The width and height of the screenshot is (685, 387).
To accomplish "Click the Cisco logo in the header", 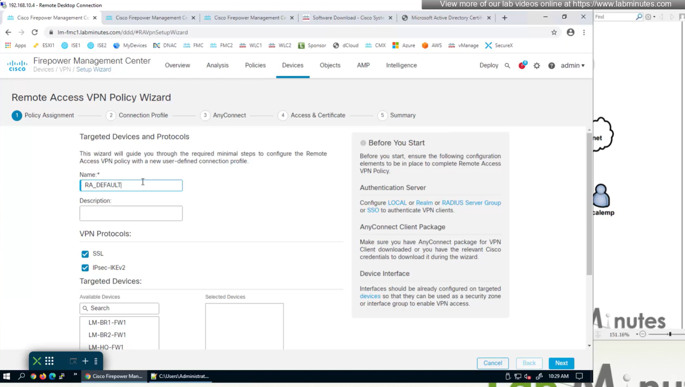I will pos(17,66).
